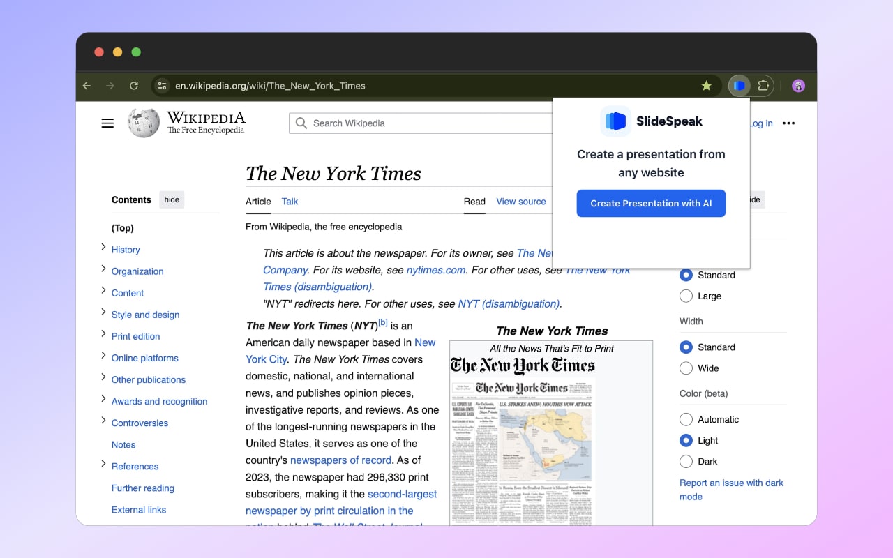Click the Wikipedia wordmark text
This screenshot has width=893, height=558.
tap(206, 117)
